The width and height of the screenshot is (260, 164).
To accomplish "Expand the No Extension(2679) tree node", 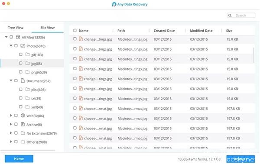I will coord(11,133).
